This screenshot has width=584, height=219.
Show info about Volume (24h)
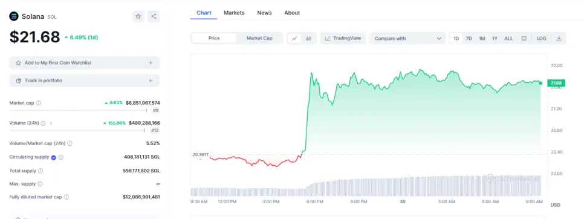coord(43,123)
